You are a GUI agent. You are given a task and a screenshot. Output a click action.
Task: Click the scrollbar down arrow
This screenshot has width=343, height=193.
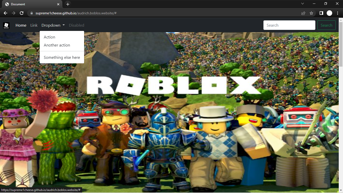click(x=341, y=190)
